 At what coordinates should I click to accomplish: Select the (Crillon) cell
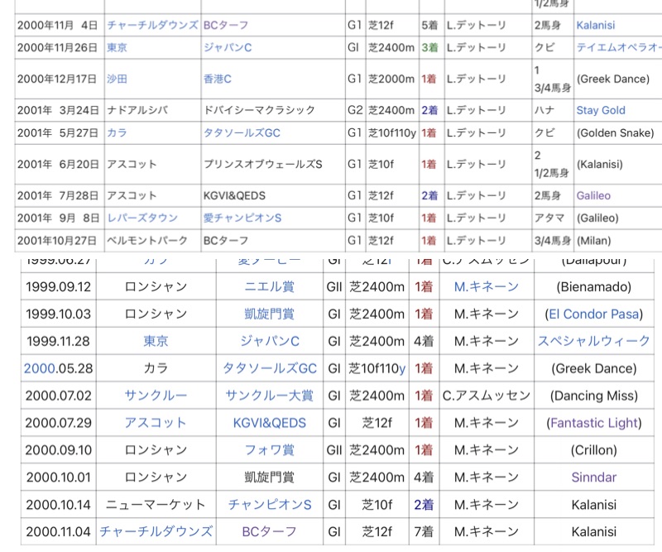(593, 450)
